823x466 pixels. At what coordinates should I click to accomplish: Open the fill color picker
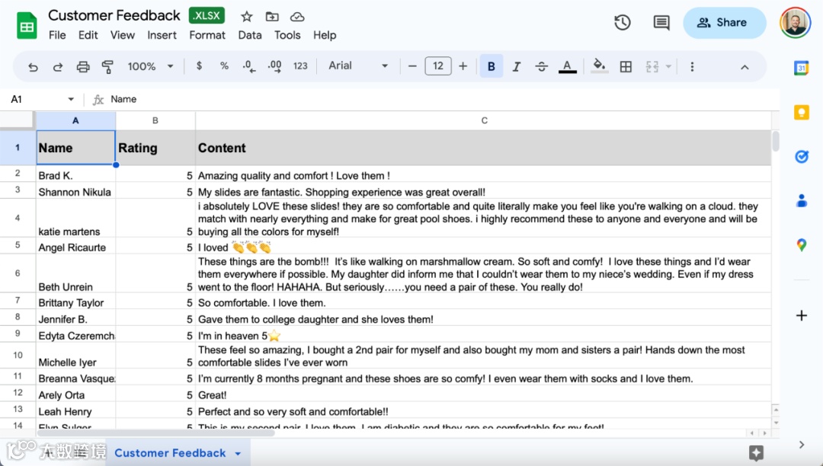[x=599, y=66]
